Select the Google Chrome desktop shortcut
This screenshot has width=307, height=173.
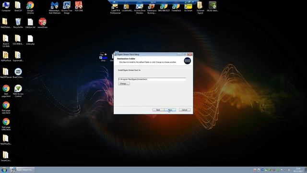point(30,8)
